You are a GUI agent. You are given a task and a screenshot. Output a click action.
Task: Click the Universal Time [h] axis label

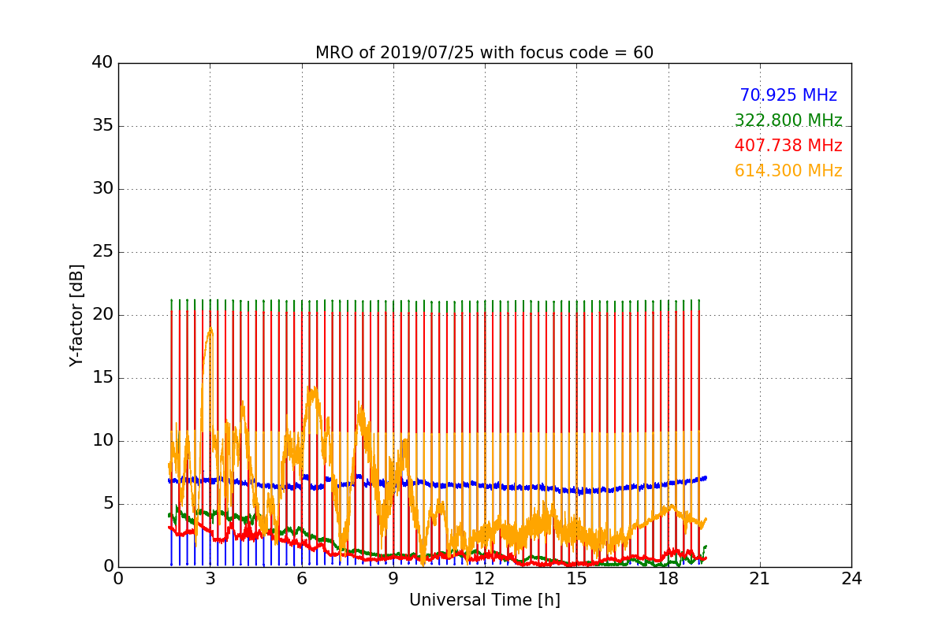pos(484,600)
